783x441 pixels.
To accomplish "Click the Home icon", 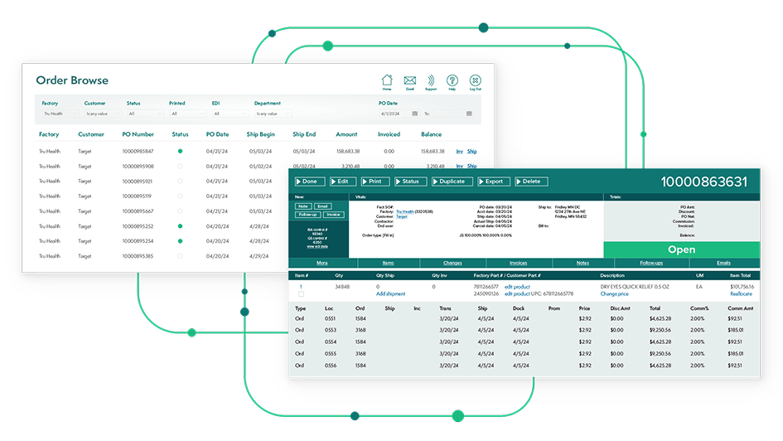I will coord(387,81).
